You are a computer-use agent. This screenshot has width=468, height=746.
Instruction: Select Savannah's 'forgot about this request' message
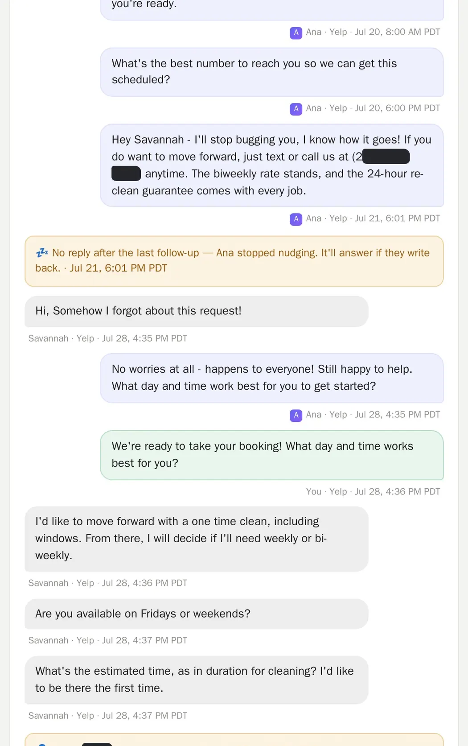point(197,311)
